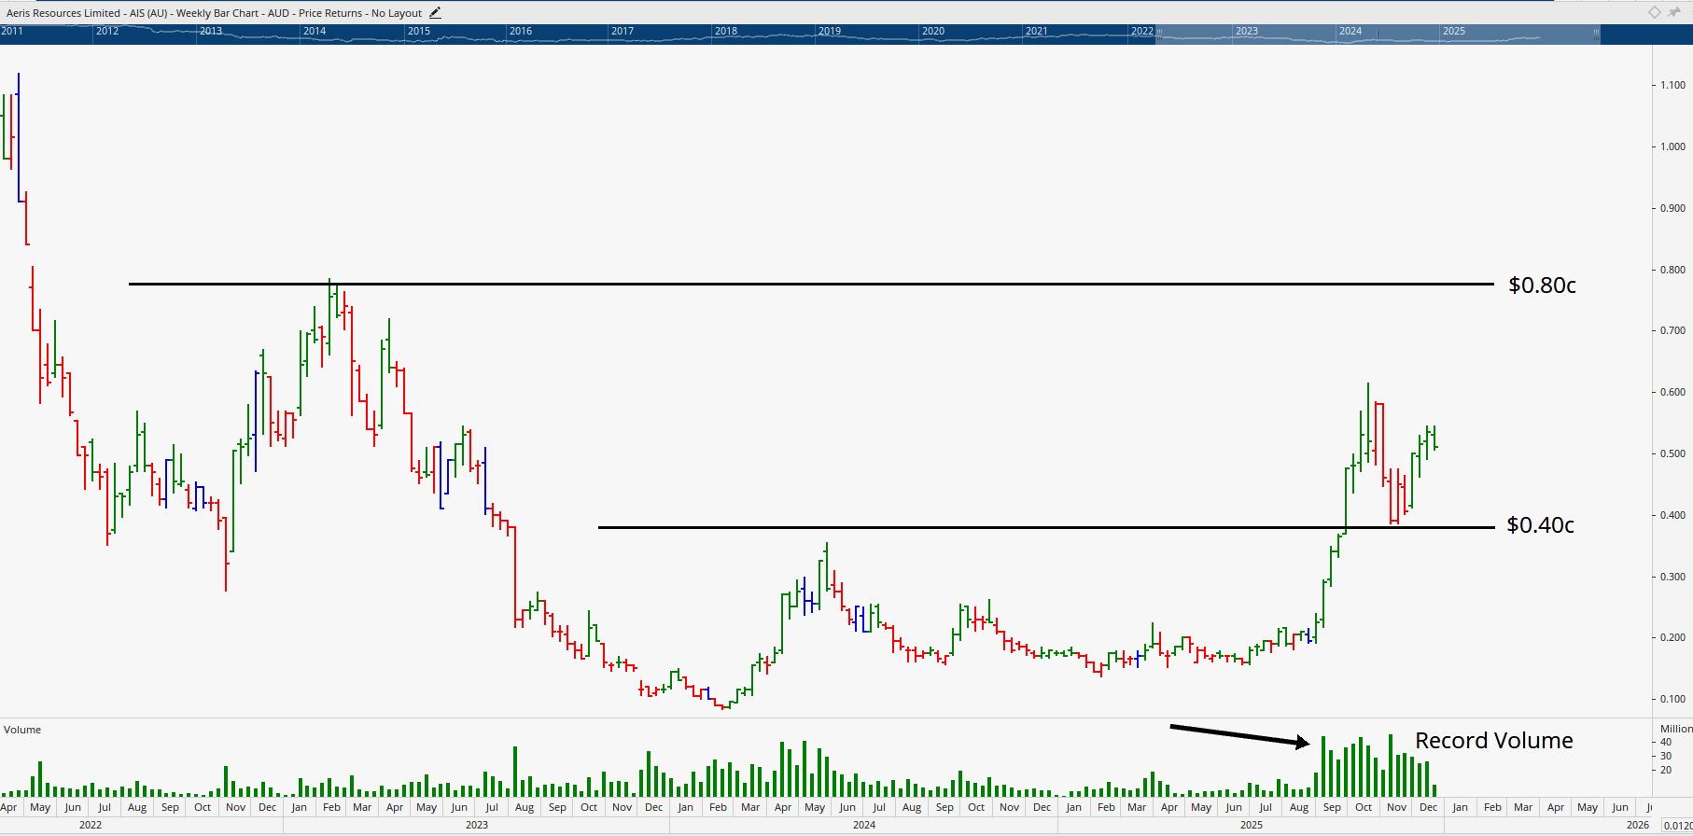Click the 'Volume' pane label
1693x836 pixels.
click(22, 730)
